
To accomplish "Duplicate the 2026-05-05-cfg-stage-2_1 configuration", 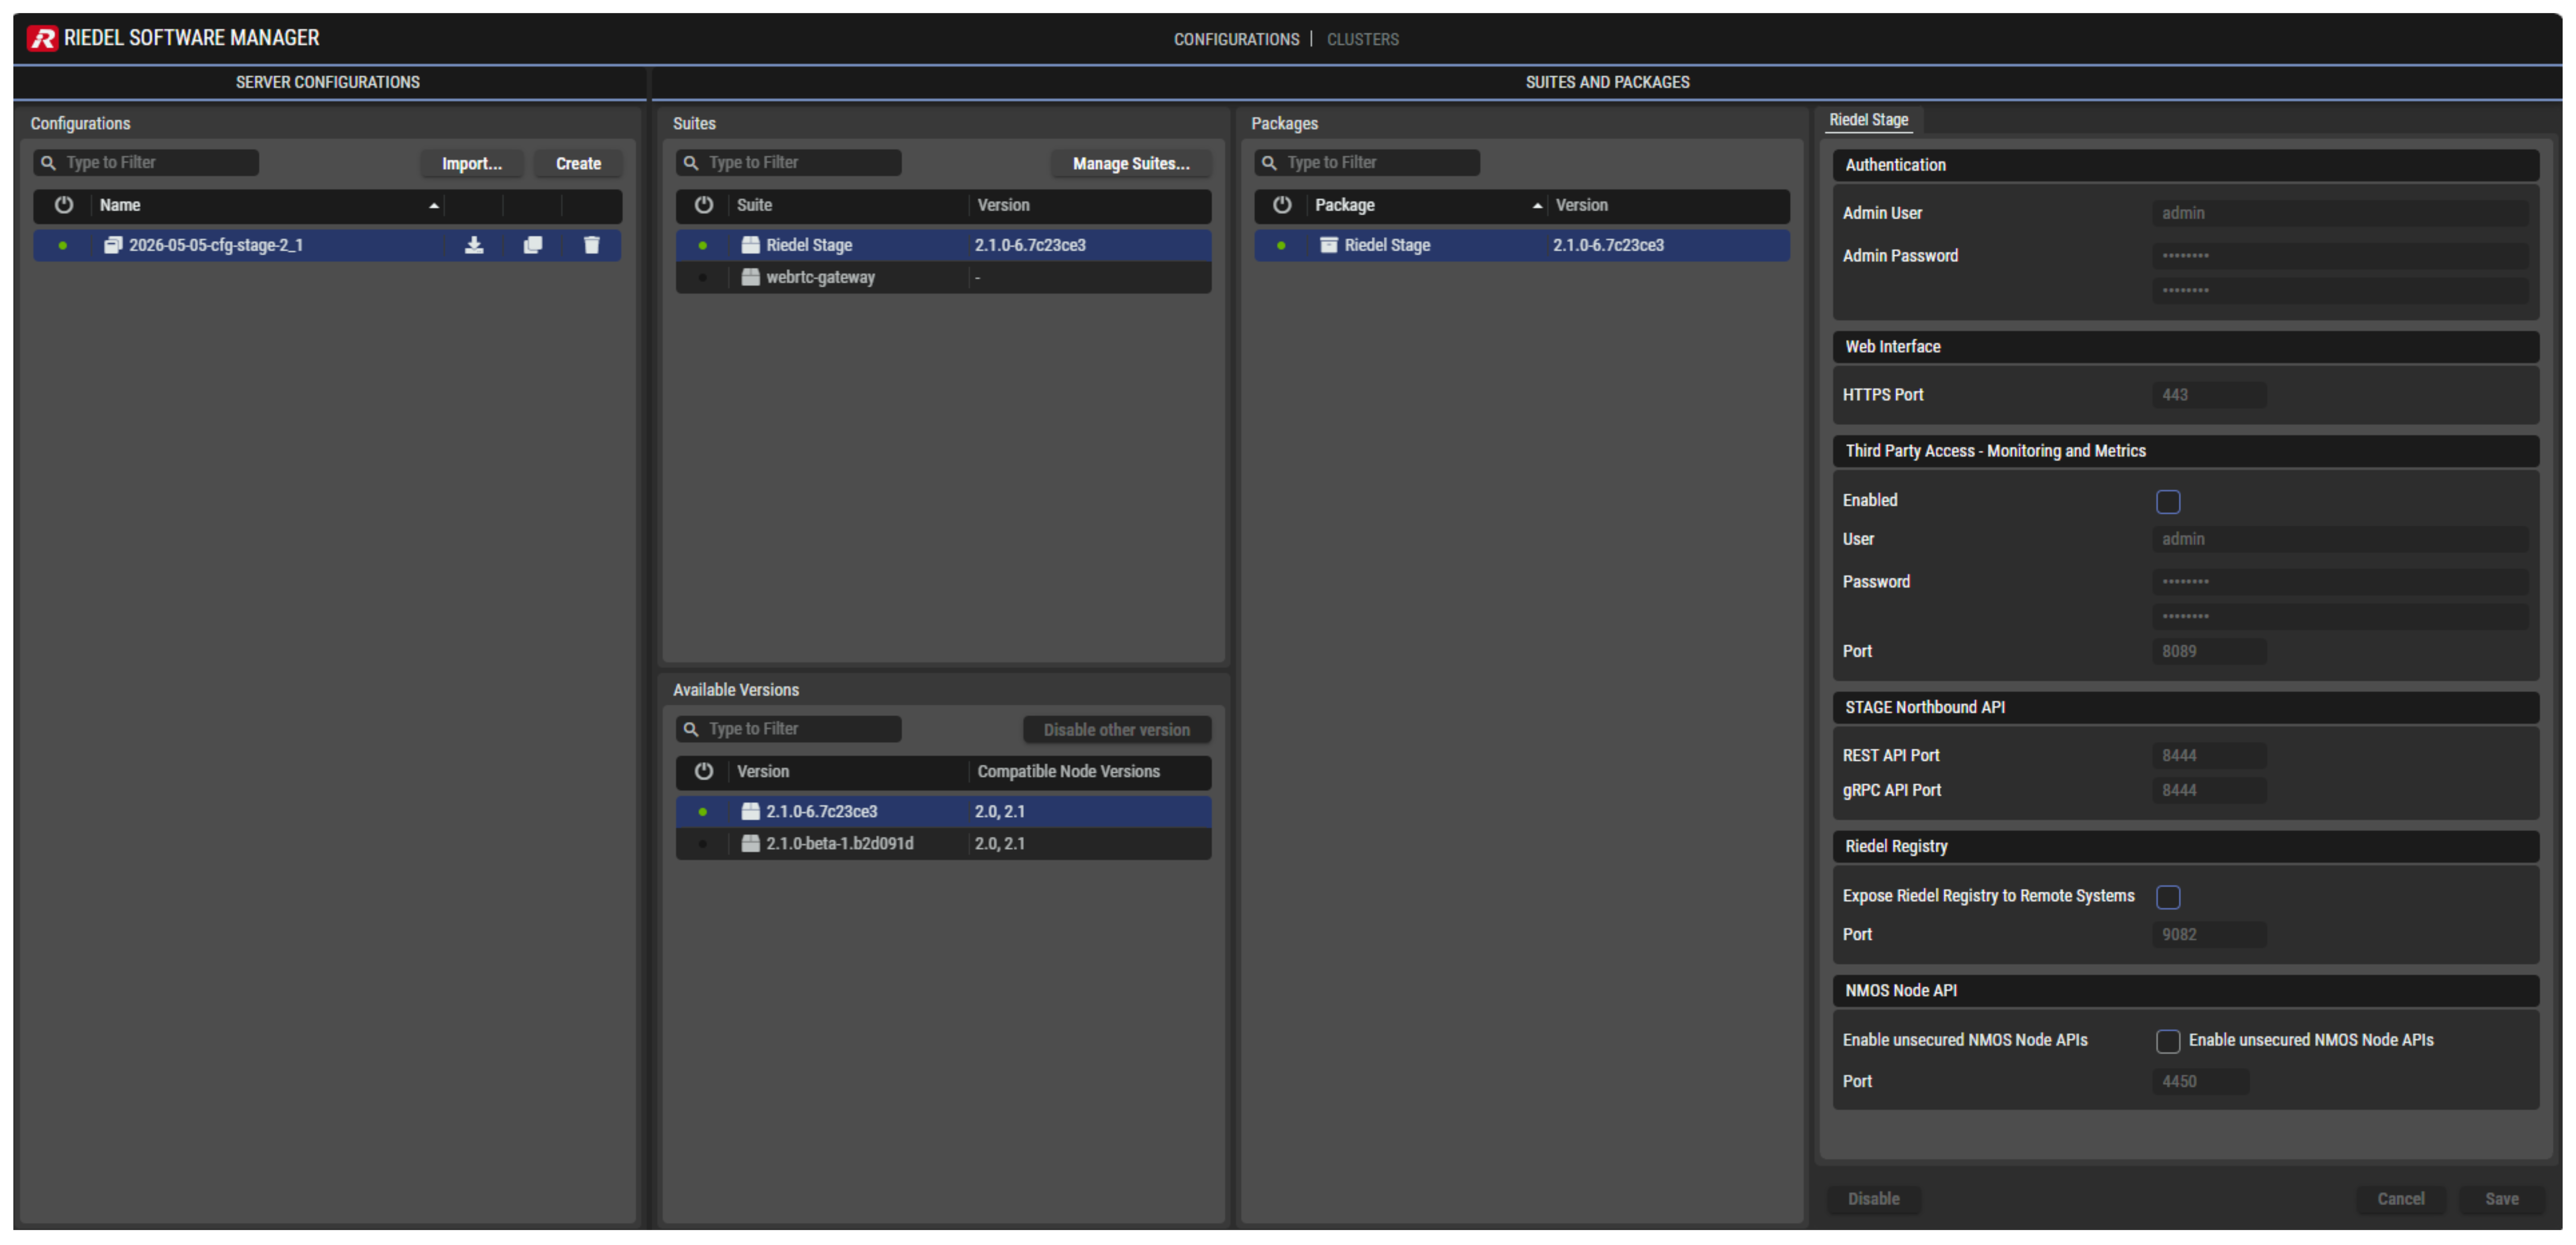I will click(x=533, y=245).
